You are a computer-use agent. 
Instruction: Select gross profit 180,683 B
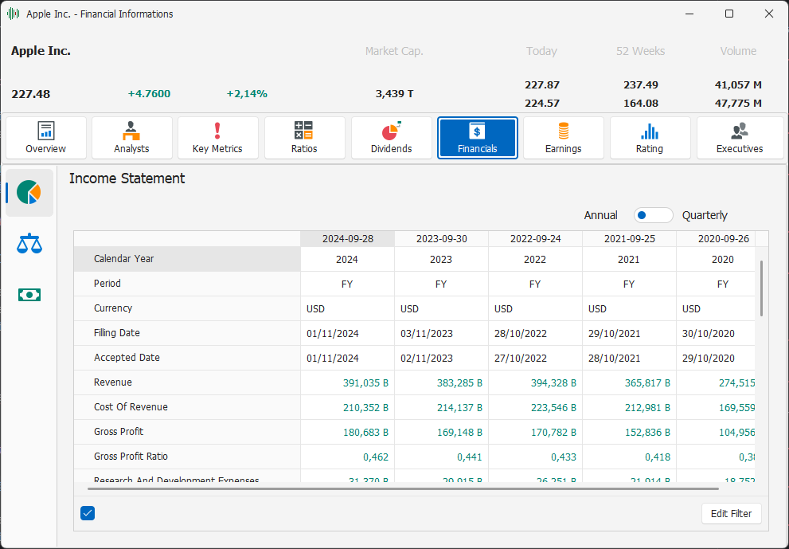click(x=365, y=433)
